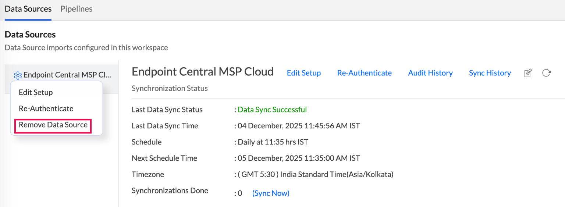Select the Data Sources tab
This screenshot has width=565, height=207.
(x=28, y=9)
